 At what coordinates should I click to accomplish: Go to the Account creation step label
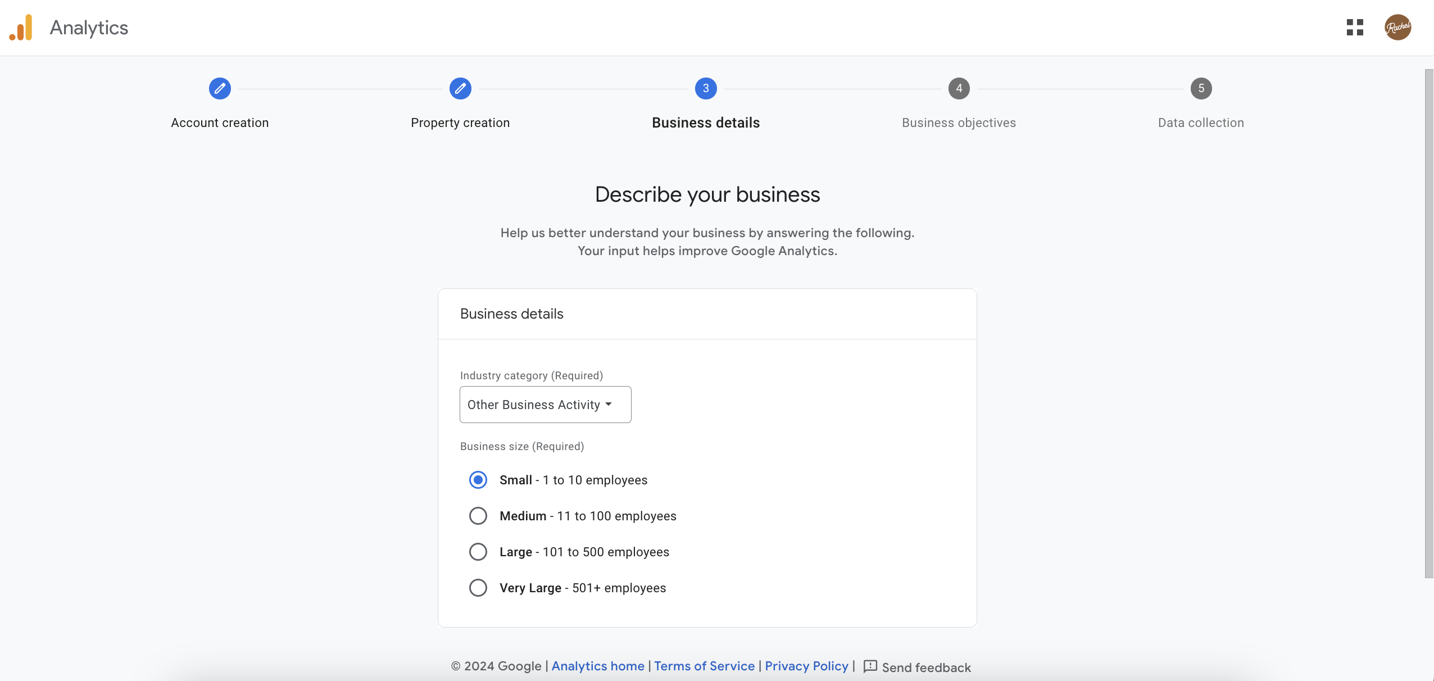point(220,123)
